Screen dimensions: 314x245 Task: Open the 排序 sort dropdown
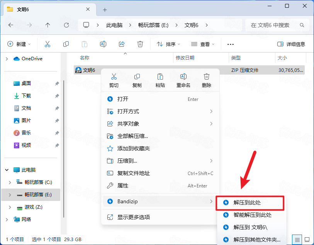click(168, 44)
